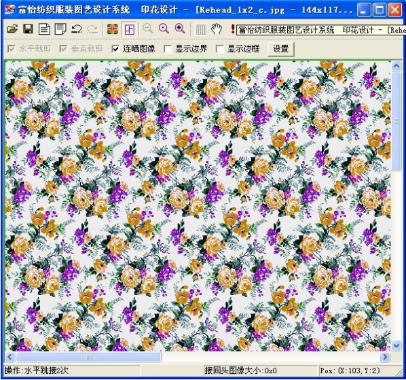Save the image with the floppy disk icon
The image size is (406, 380).
tap(28, 29)
